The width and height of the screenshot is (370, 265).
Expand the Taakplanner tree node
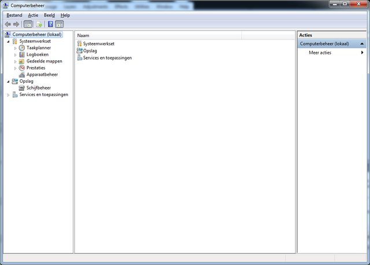click(16, 48)
